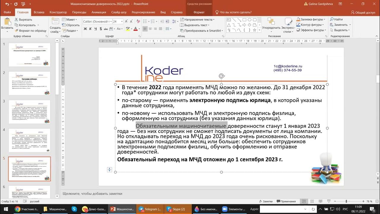Open Раздел section dropdown
Viewport: 380px width, 214px height.
70,31
